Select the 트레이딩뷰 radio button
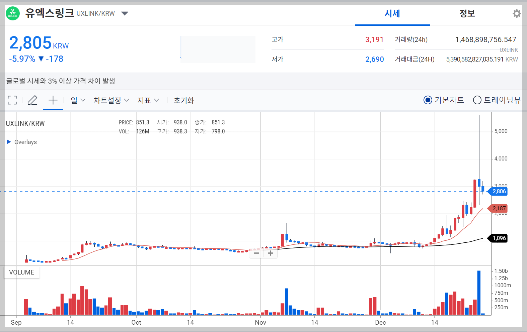527x332 pixels. (x=477, y=100)
